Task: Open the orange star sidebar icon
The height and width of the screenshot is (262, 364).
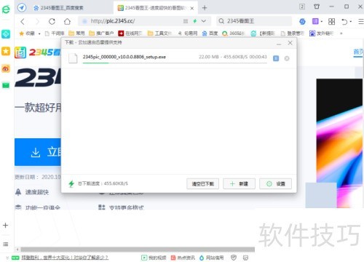Action: (x=6, y=51)
